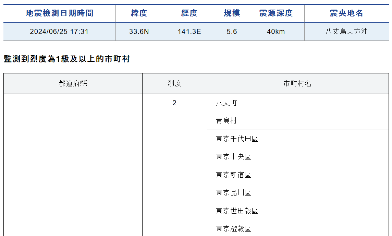
Task: Click the 烈度 column header
Action: pos(174,83)
